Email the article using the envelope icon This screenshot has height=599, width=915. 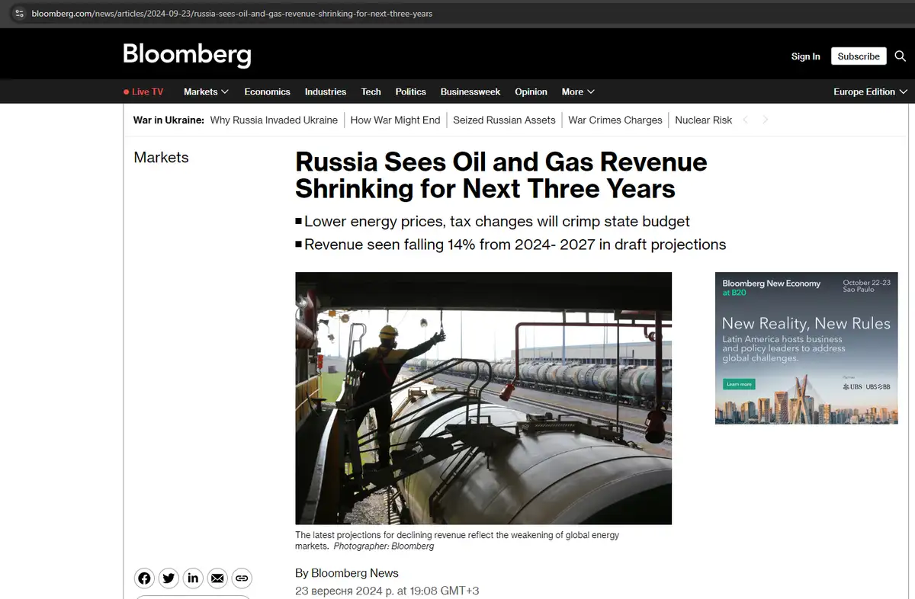217,578
